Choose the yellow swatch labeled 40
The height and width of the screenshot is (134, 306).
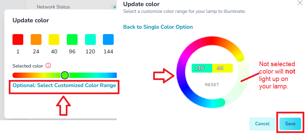point(54,39)
